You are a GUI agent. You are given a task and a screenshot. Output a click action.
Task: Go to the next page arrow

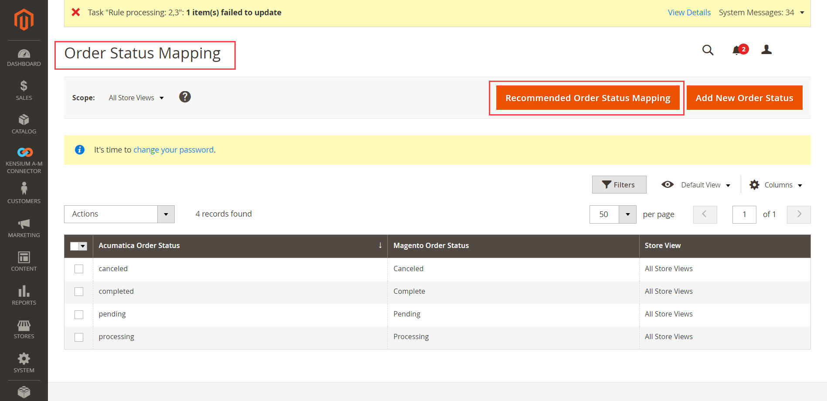point(799,214)
